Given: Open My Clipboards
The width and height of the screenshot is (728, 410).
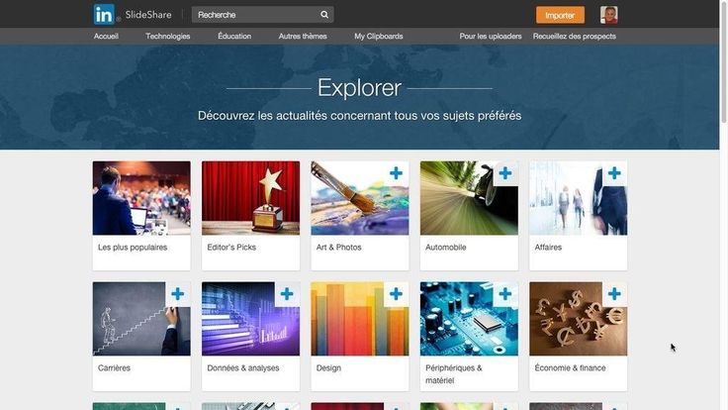Looking at the screenshot, I should pyautogui.click(x=379, y=37).
